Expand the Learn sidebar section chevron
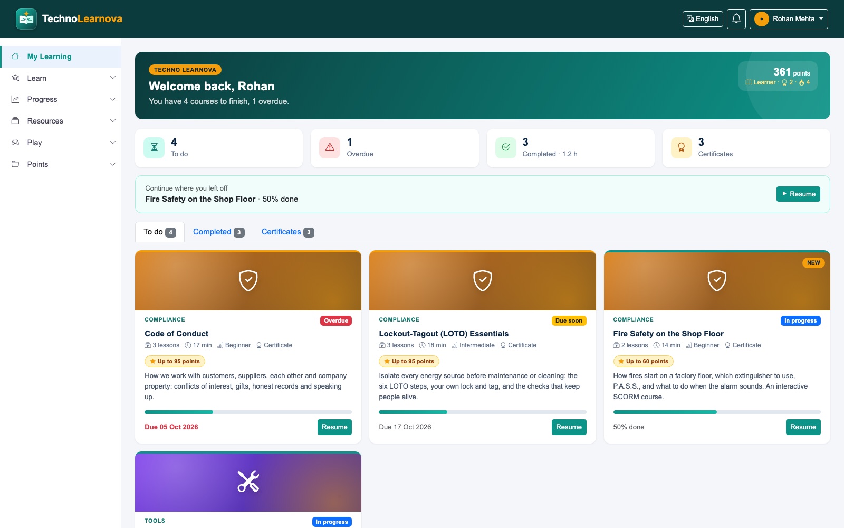 [x=112, y=78]
